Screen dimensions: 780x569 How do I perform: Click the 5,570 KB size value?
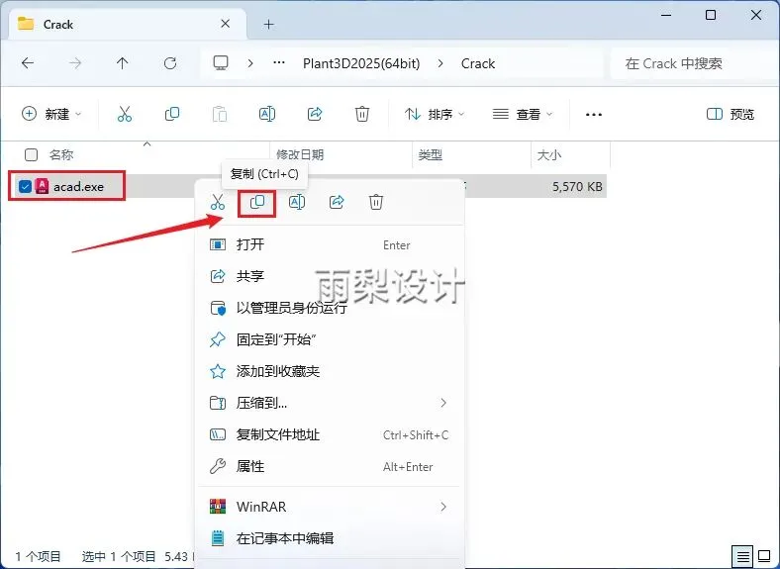click(577, 186)
